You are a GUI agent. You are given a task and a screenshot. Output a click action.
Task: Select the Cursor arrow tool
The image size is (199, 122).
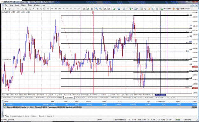(5, 9)
